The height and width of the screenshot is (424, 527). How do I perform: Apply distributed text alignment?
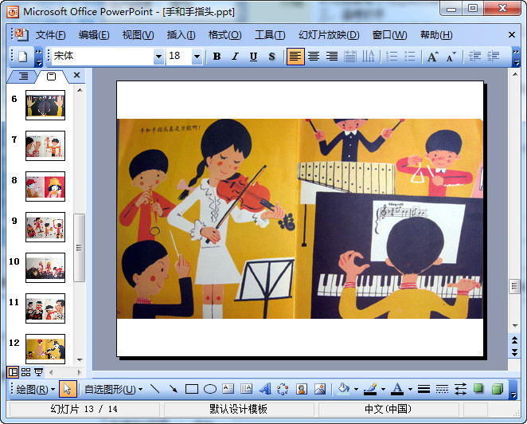point(350,57)
